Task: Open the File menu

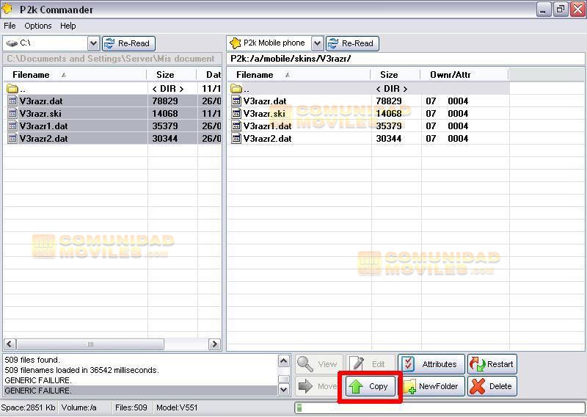Action: [x=10, y=26]
